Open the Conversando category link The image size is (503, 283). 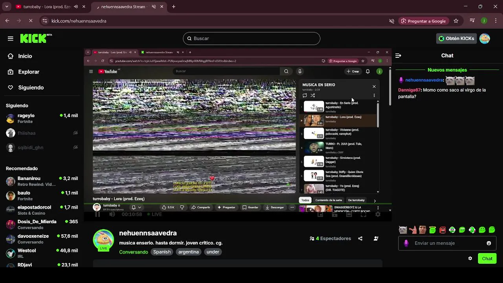(134, 252)
